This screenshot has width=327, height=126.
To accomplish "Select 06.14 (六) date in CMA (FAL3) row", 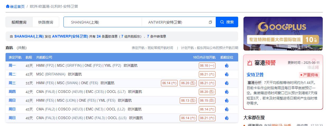I will pyautogui.click(x=188, y=118).
